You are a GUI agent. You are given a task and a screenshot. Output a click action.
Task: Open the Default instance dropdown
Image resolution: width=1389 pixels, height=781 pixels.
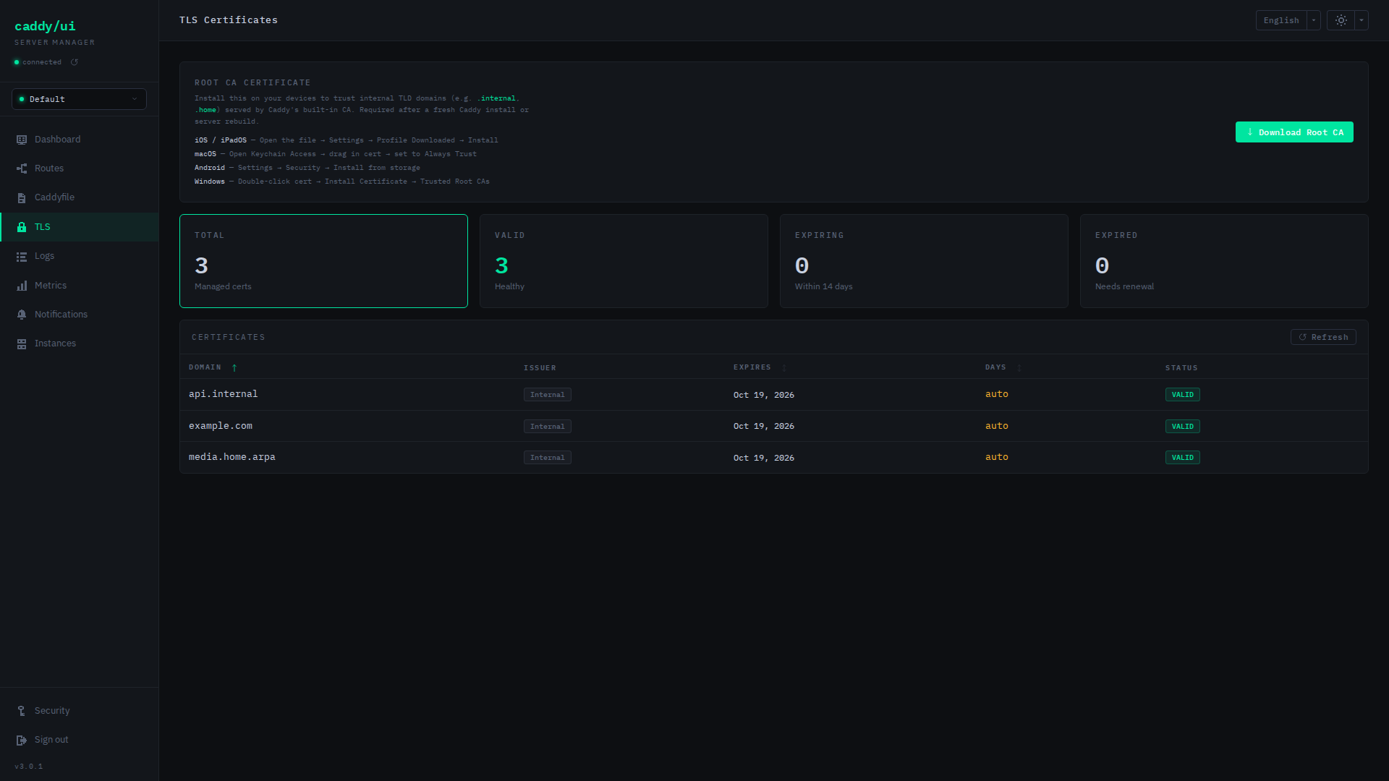tap(79, 99)
